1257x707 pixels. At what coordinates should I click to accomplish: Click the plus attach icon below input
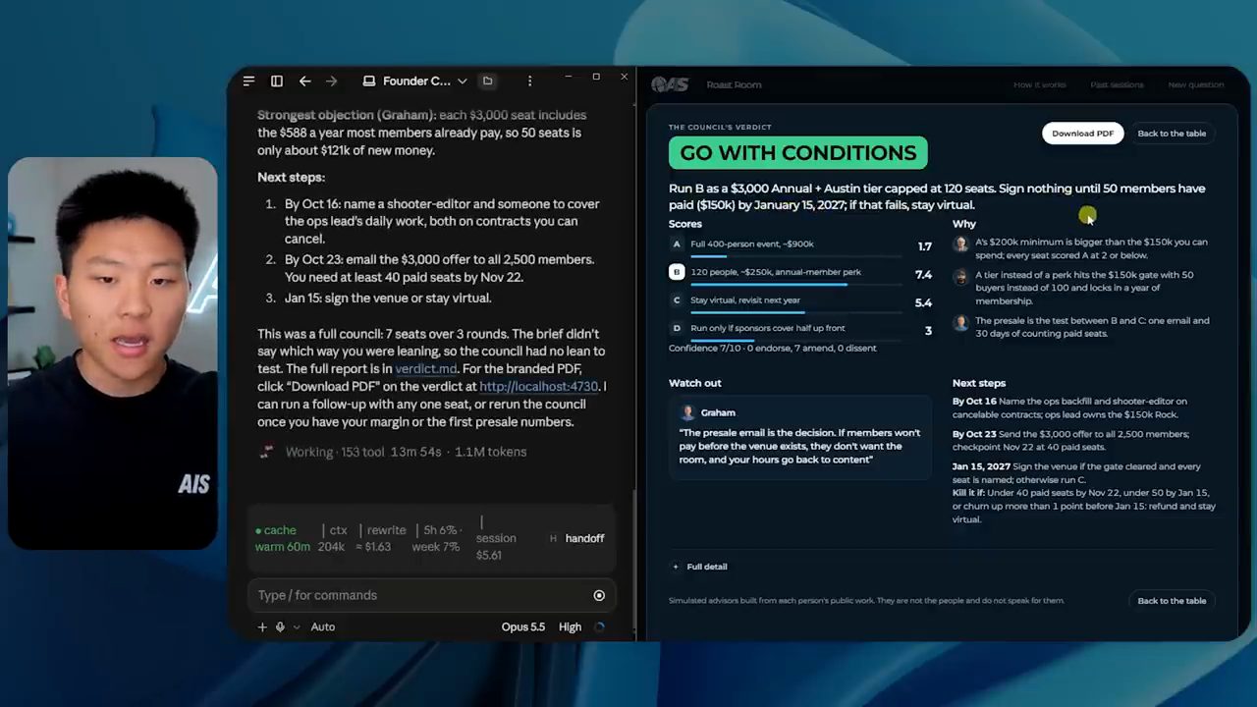(x=262, y=626)
